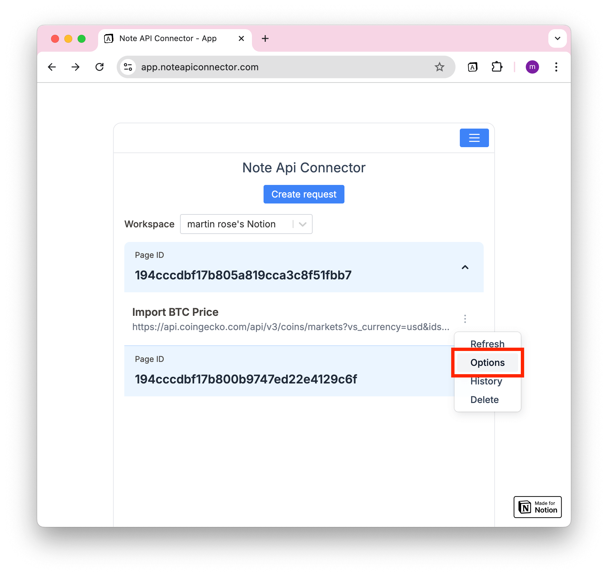Reload the page with the refresh icon
The height and width of the screenshot is (576, 608).
pos(99,67)
